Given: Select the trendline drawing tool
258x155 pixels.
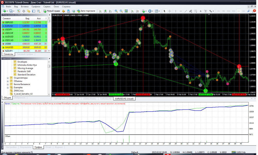Looking at the screenshot, I should pos(186,11).
